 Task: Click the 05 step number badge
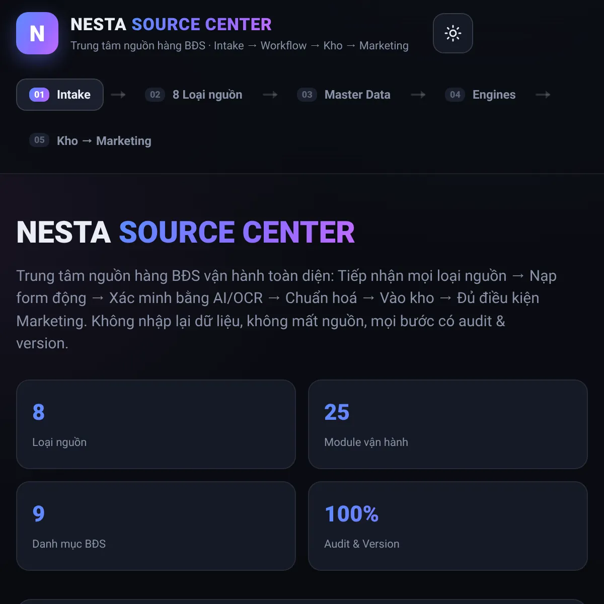39,140
